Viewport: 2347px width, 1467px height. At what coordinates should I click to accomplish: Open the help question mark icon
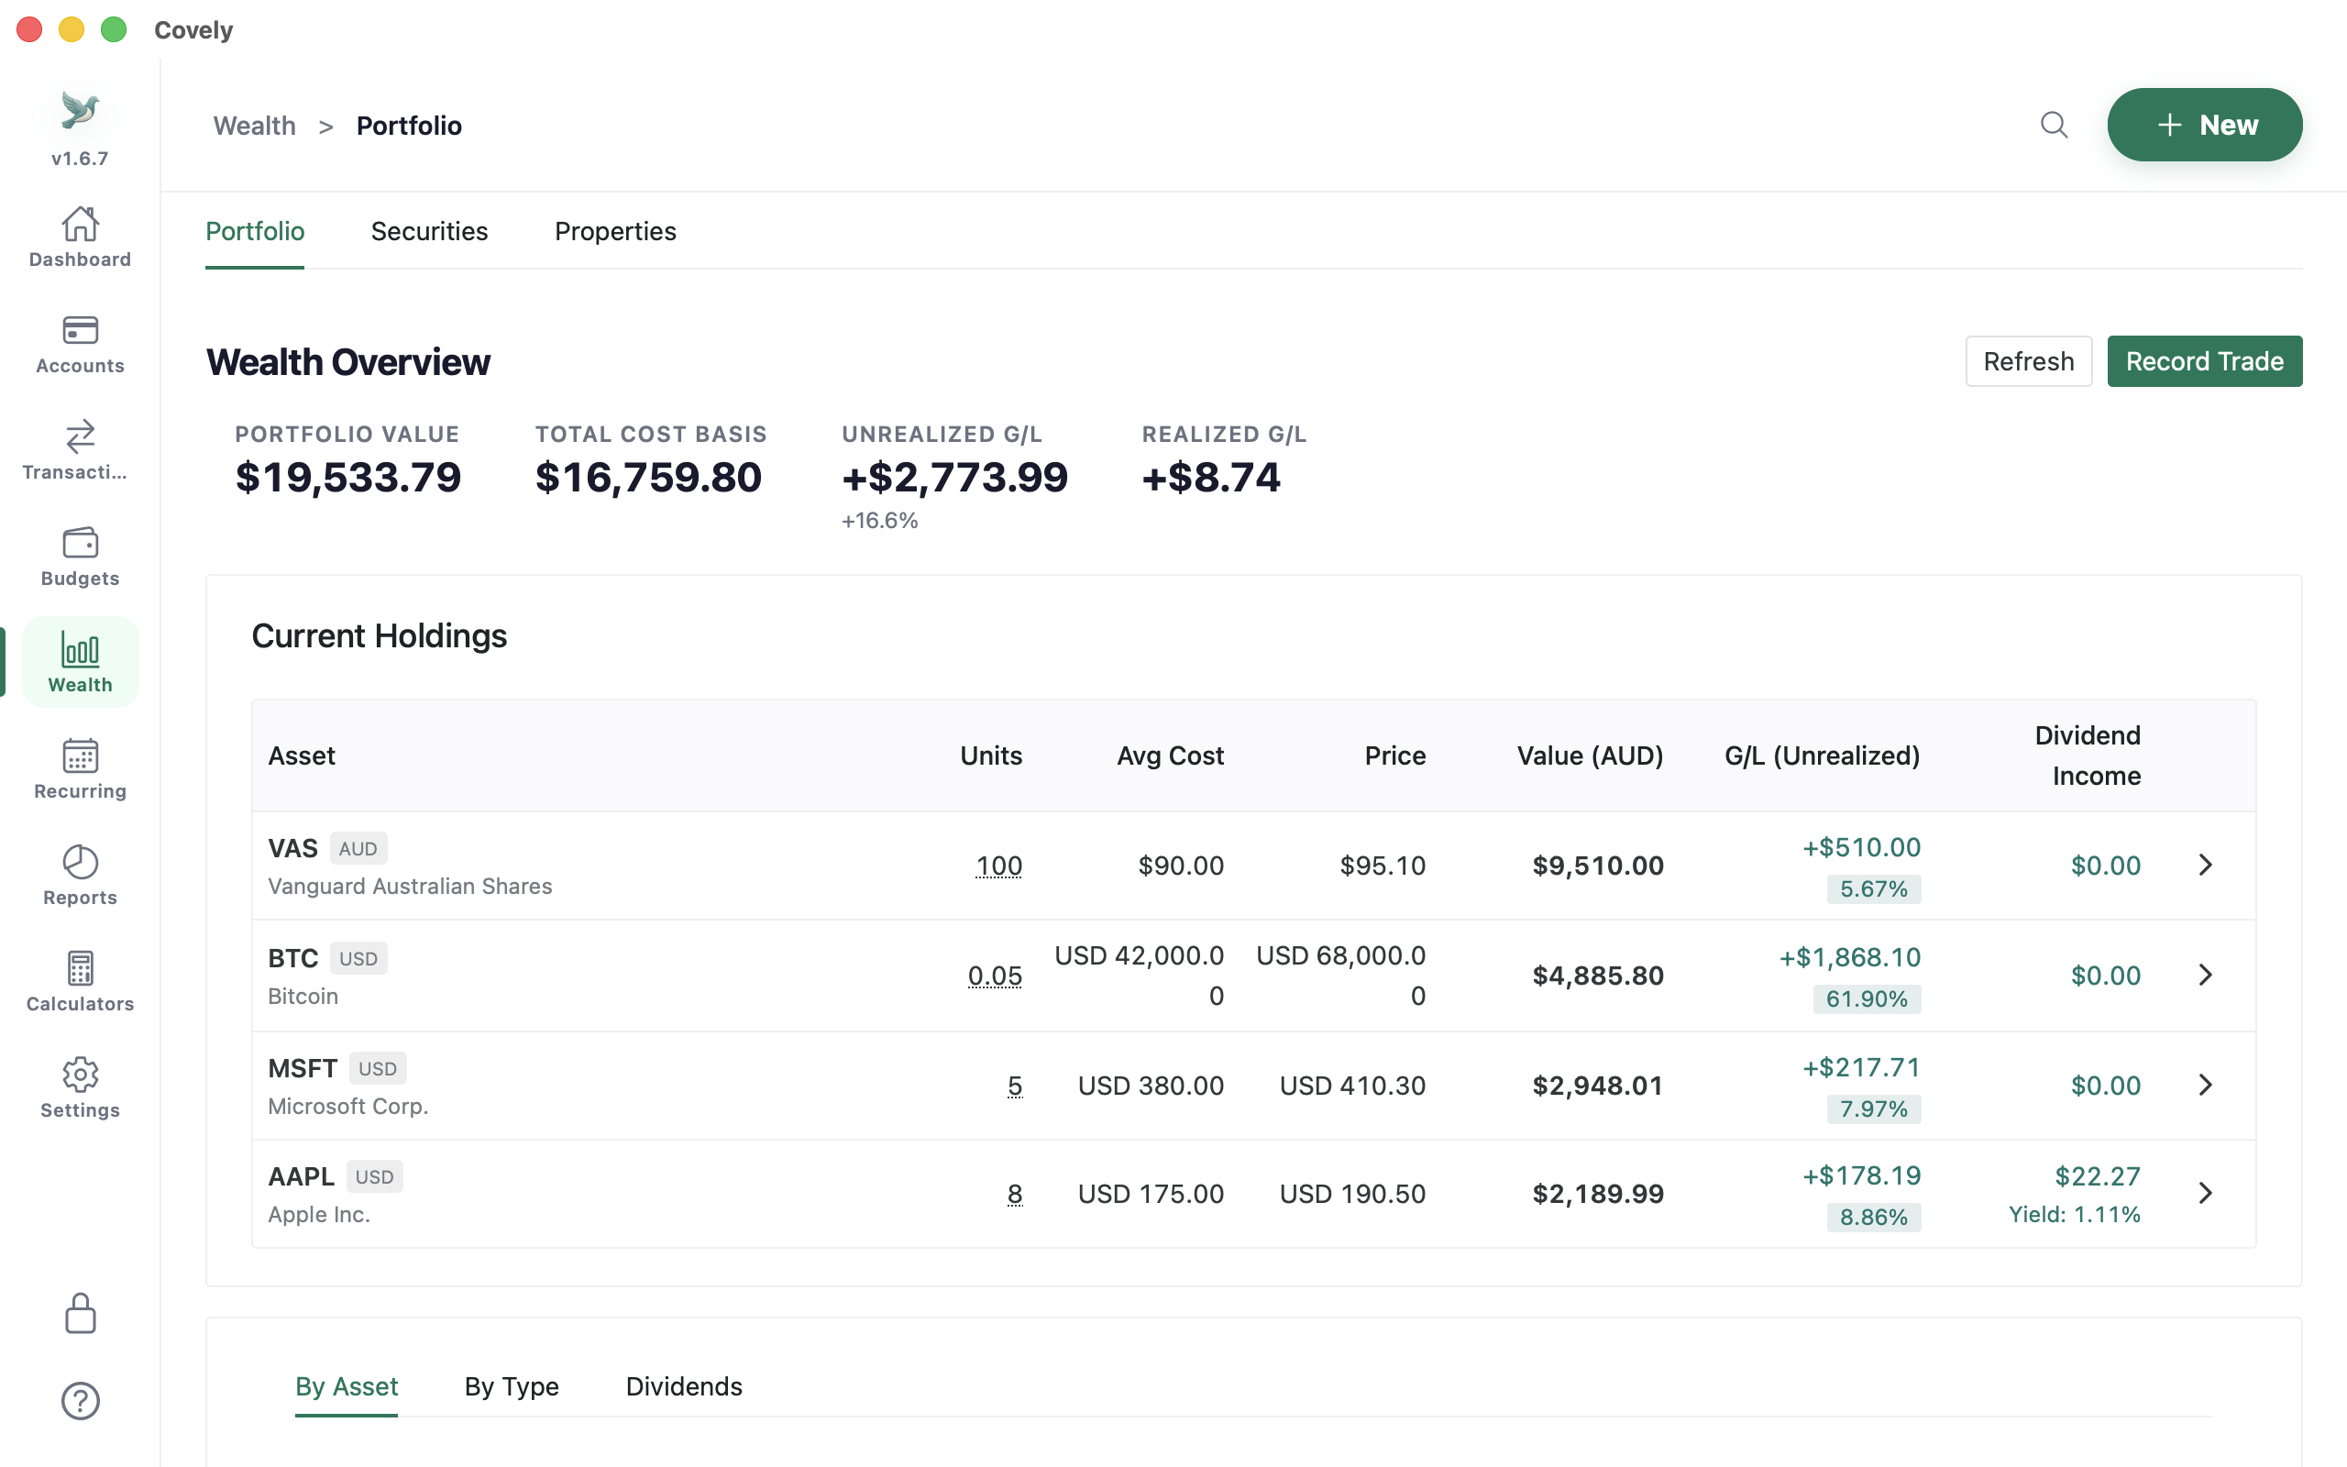click(x=80, y=1401)
